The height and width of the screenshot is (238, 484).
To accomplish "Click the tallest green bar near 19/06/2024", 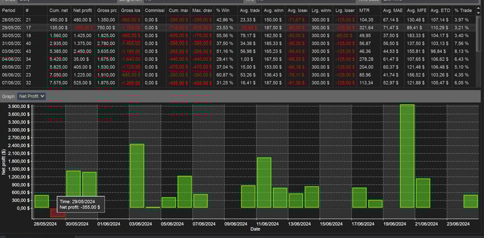I will [407, 156].
